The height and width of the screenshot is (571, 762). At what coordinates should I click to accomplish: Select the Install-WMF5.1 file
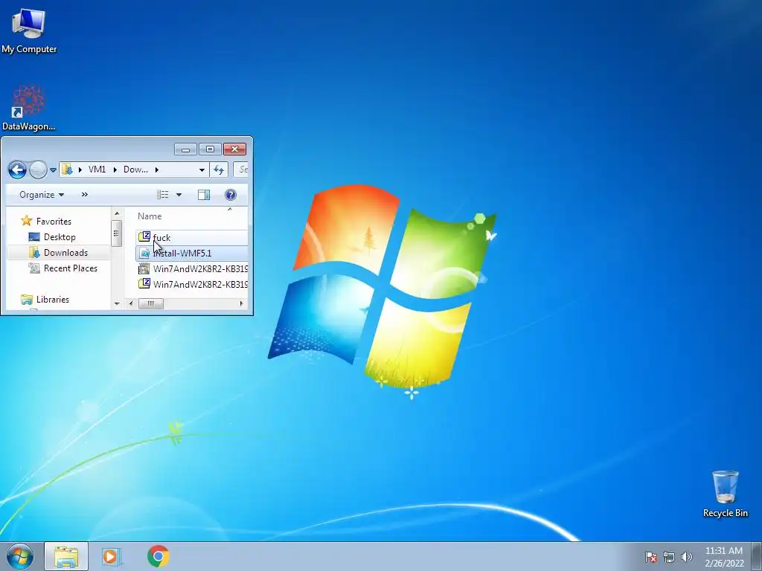(192, 253)
